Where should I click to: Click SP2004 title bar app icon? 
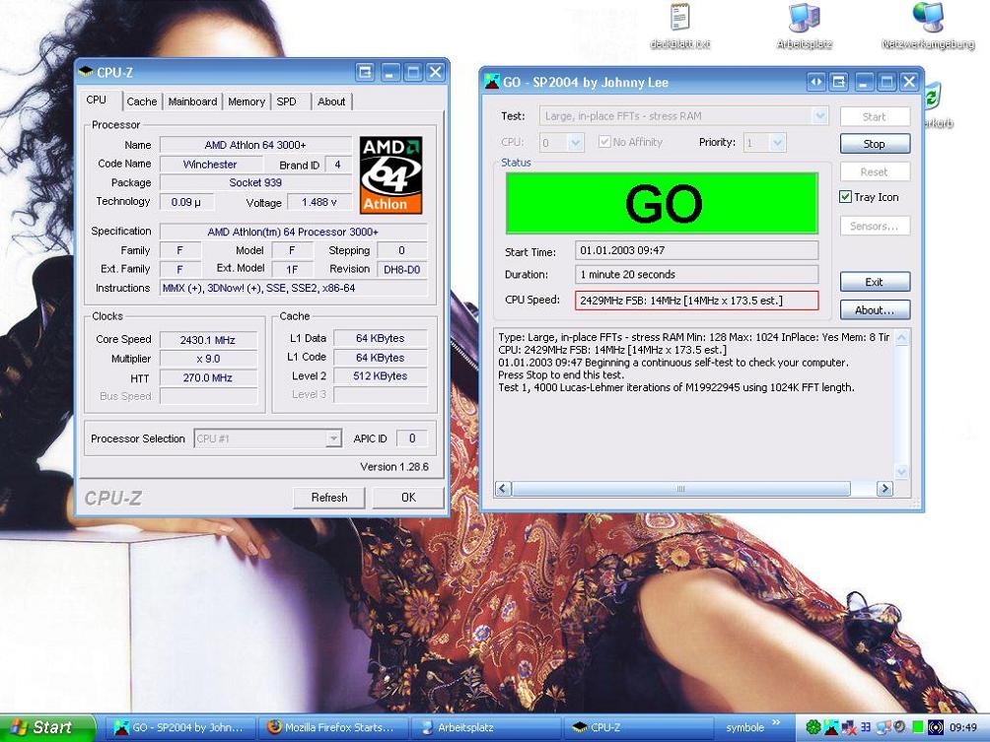pyautogui.click(x=492, y=82)
